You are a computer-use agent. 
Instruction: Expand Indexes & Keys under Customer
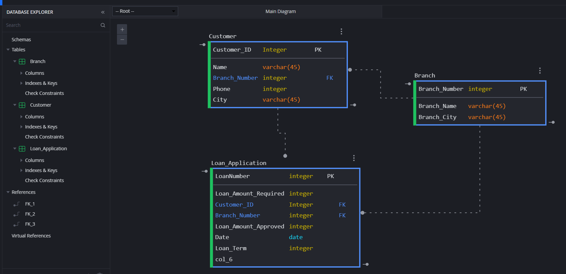pos(22,127)
